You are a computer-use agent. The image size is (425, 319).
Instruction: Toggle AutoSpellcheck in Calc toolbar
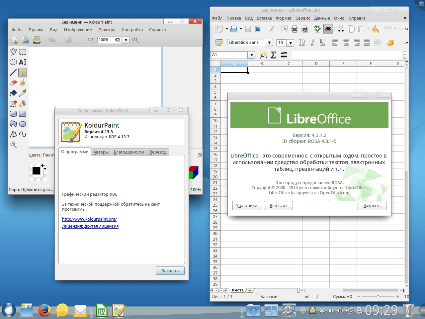point(328,29)
